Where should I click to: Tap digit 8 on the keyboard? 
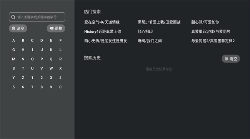pos(42,87)
